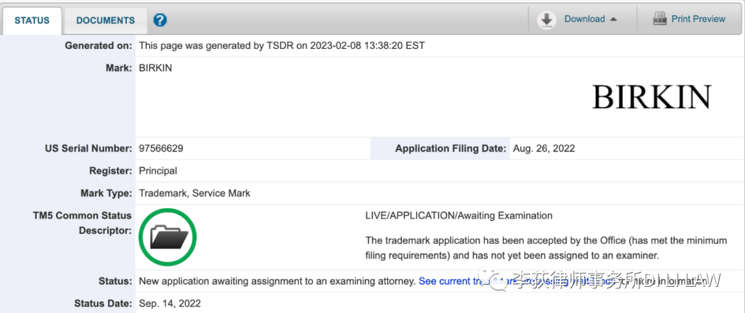Click the green folder status icon
The width and height of the screenshot is (745, 313).
click(168, 236)
